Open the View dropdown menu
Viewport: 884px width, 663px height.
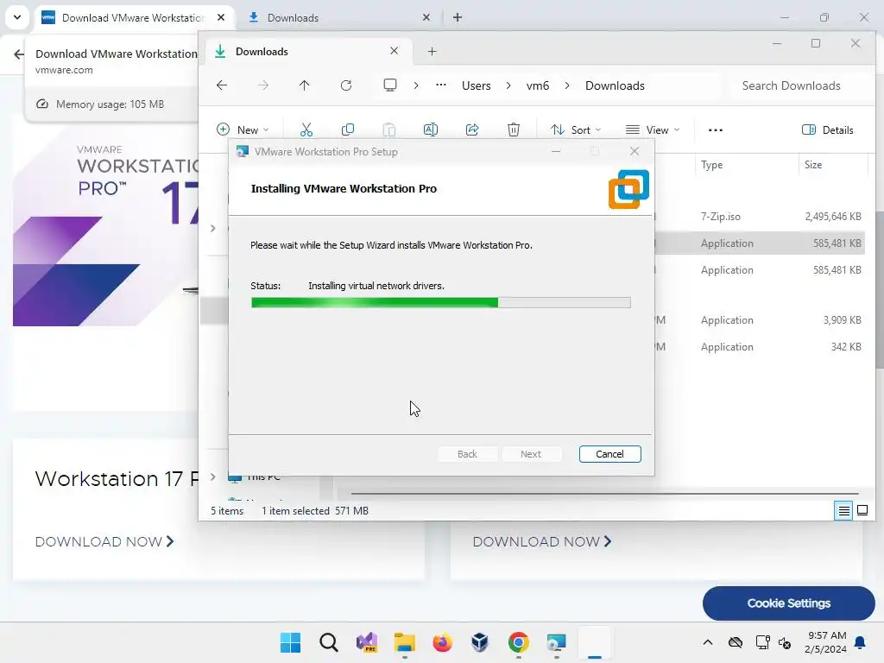(x=653, y=129)
